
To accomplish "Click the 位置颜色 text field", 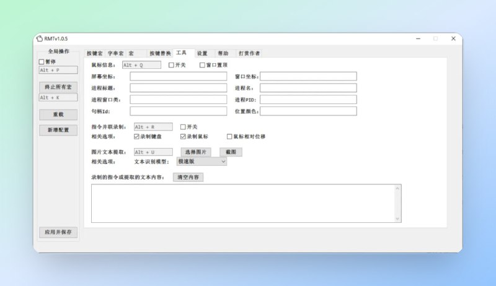I will pyautogui.click(x=308, y=111).
